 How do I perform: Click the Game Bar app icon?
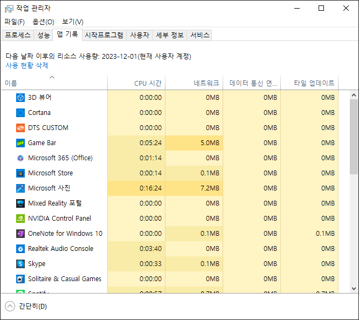coord(20,143)
